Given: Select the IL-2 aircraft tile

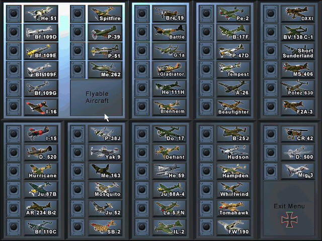Looking at the screenshot, I should pyautogui.click(x=169, y=227).
